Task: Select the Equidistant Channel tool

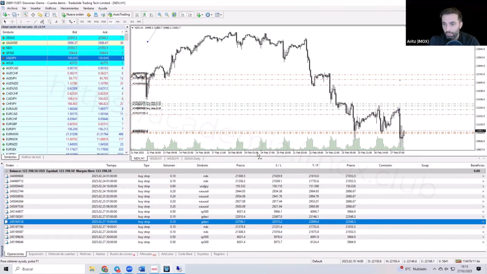Action: pyautogui.click(x=42, y=22)
